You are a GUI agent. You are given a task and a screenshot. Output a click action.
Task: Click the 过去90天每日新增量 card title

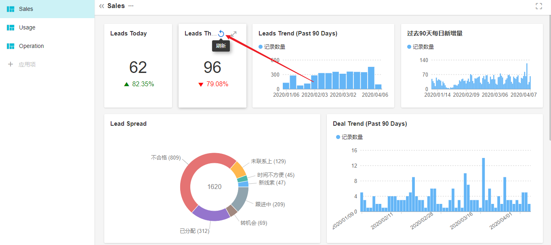(435, 33)
